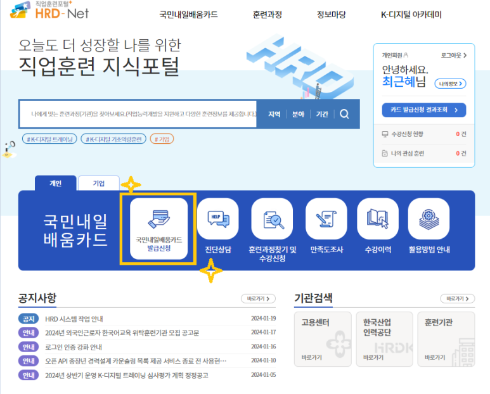Select the #기업 hashtag

[162, 139]
